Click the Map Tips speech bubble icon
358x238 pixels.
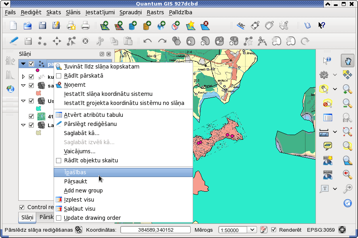(x=328, y=146)
